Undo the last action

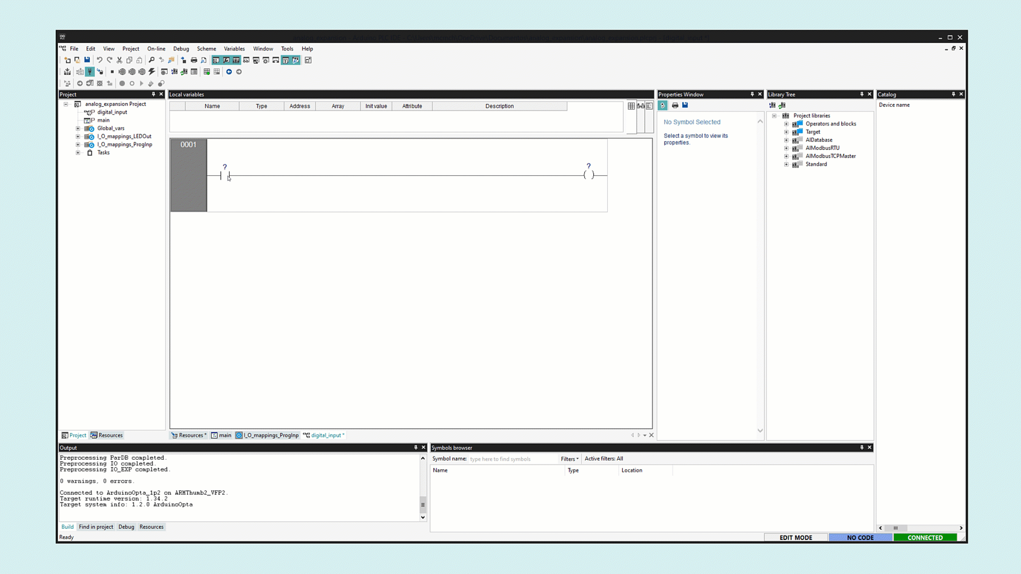(x=99, y=60)
